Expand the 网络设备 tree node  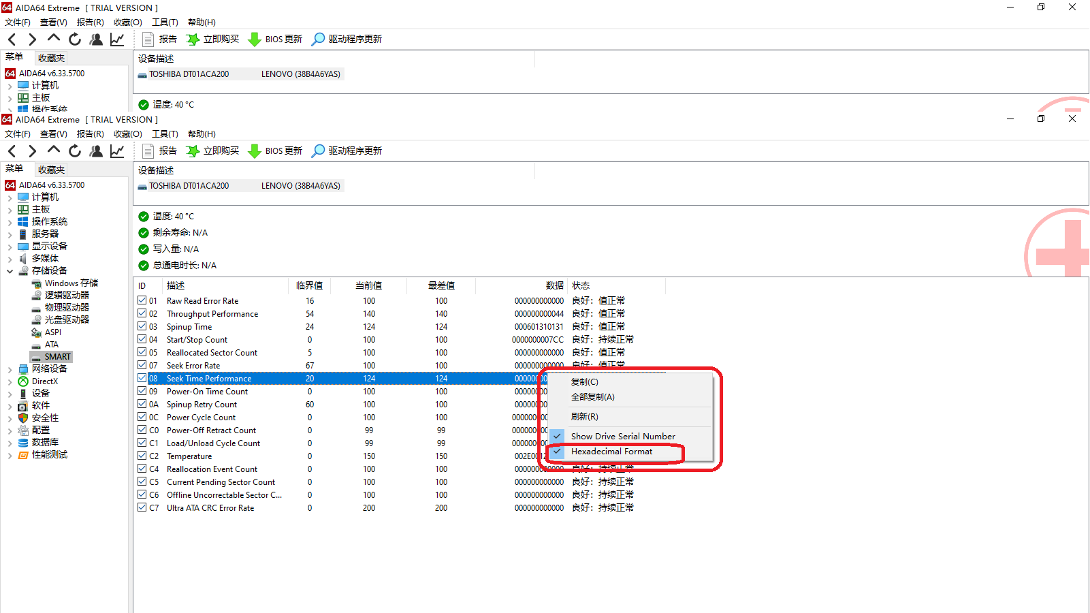point(10,369)
